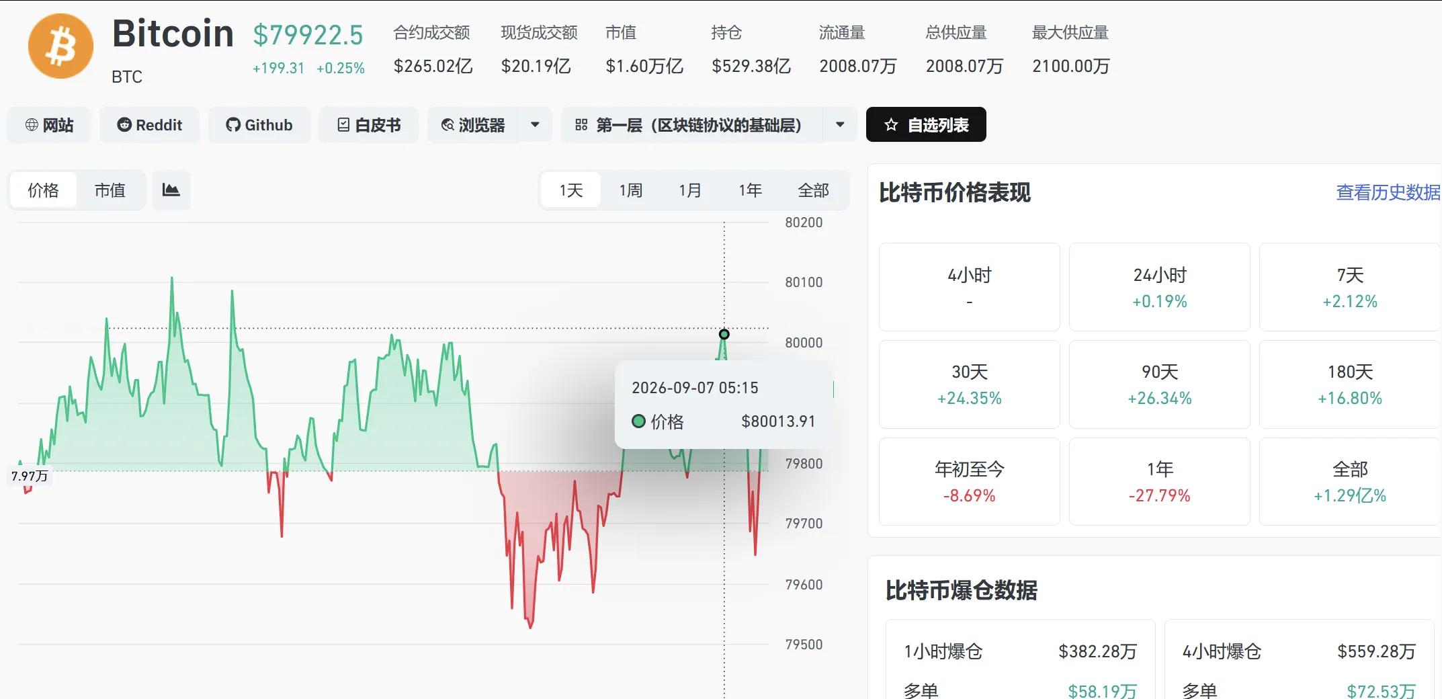Open 查看历史数据 link
This screenshot has height=699, width=1442.
click(1388, 192)
